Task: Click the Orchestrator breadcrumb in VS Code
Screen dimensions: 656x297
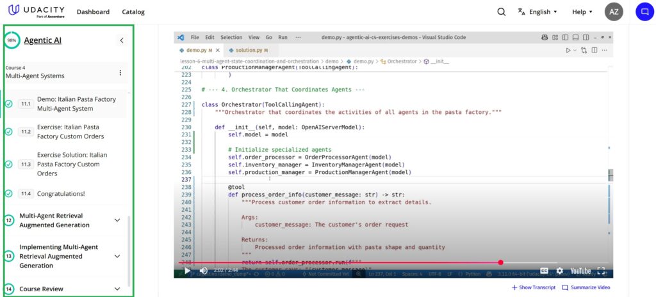Action: pos(398,61)
